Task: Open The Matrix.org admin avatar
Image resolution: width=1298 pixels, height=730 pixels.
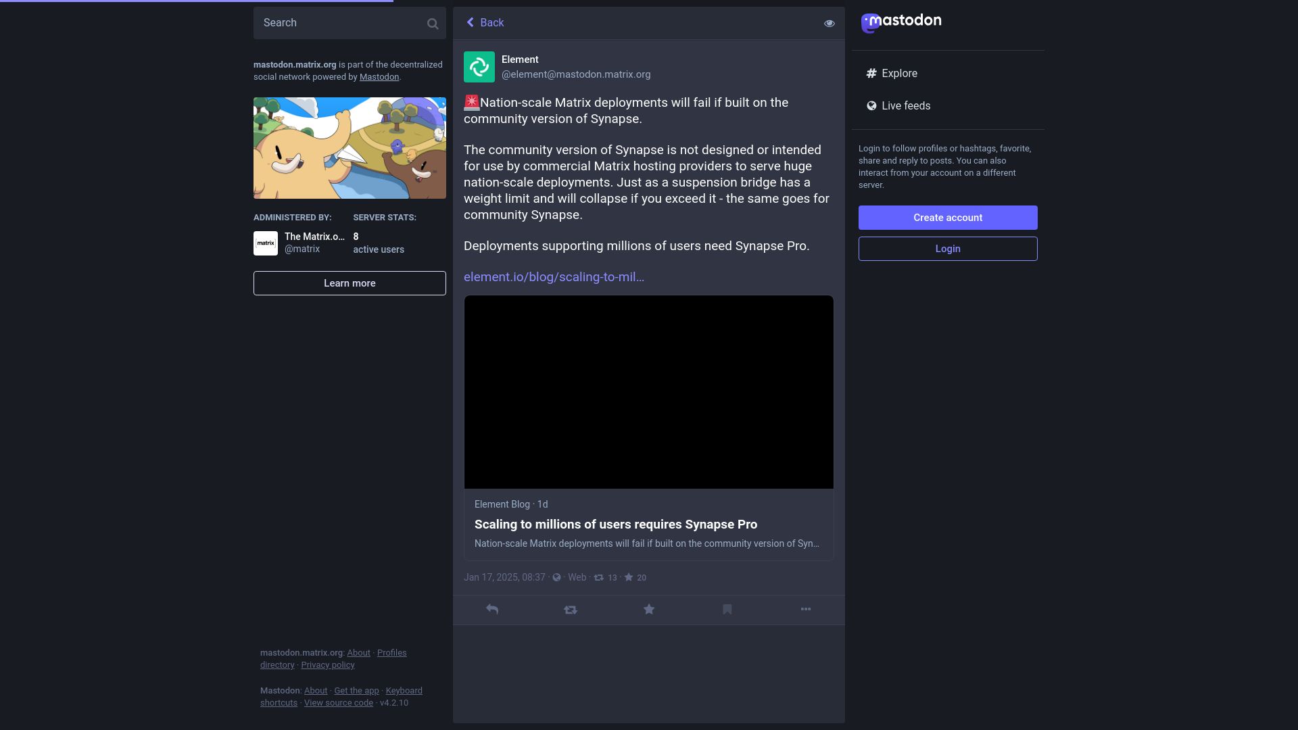Action: tap(266, 243)
